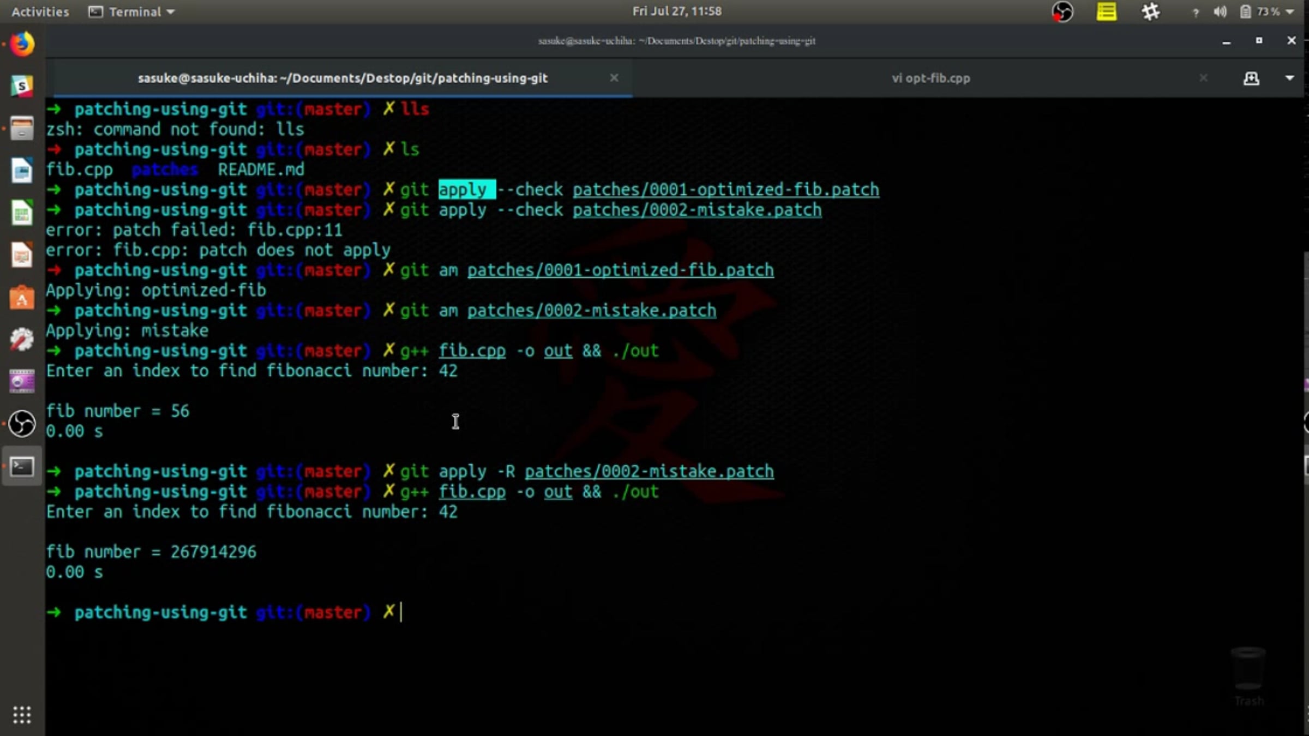Open Firefox from the dock
1309x736 pixels.
pyautogui.click(x=22, y=45)
